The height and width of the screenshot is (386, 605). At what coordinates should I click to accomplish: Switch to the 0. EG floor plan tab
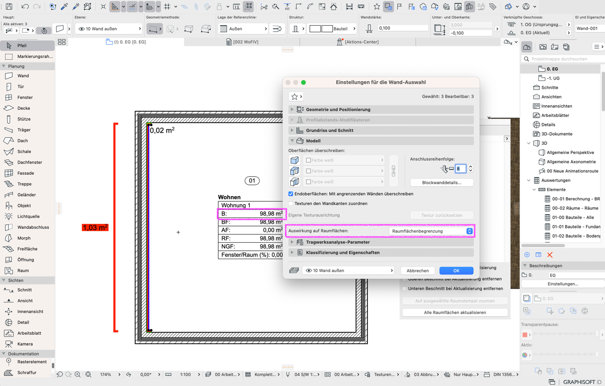(x=126, y=42)
